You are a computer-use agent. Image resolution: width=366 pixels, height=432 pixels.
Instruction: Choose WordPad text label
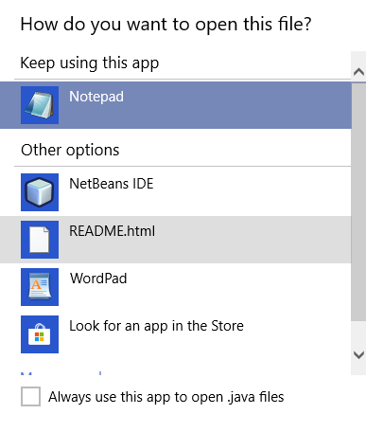98,279
